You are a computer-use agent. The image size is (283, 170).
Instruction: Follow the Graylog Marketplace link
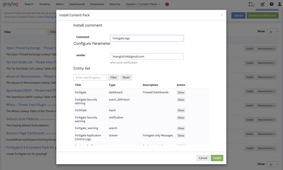[x=48, y=17]
